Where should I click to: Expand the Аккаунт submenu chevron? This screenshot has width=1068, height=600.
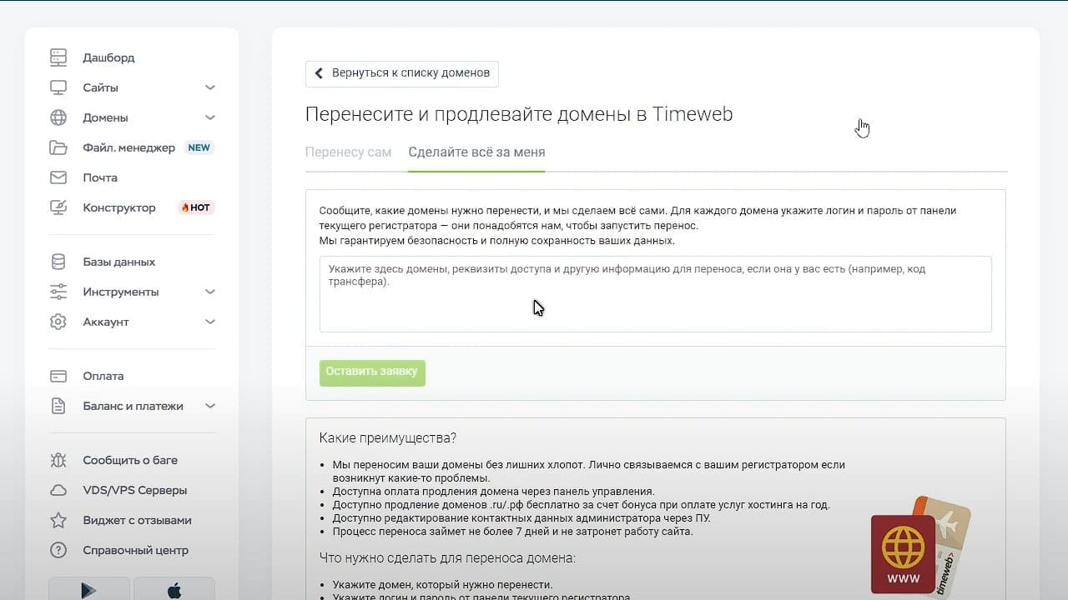[210, 322]
